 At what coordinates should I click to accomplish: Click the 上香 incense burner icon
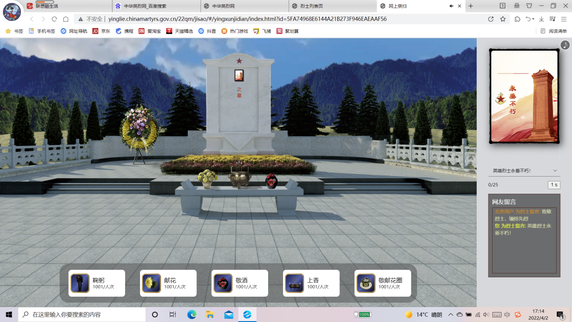(x=294, y=283)
